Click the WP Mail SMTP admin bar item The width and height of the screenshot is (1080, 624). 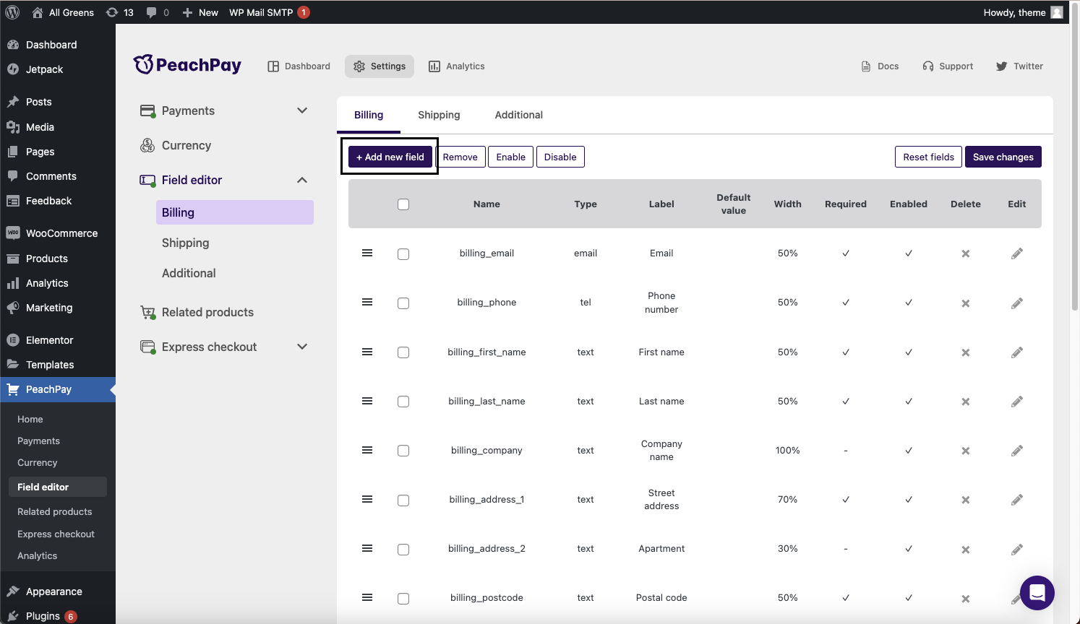[269, 12]
